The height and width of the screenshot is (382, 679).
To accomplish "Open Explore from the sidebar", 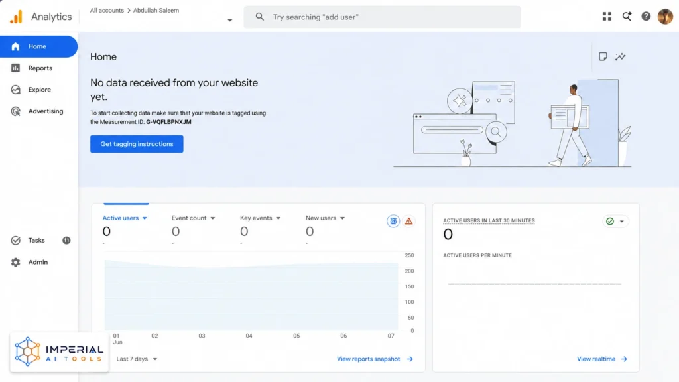I will [39, 90].
